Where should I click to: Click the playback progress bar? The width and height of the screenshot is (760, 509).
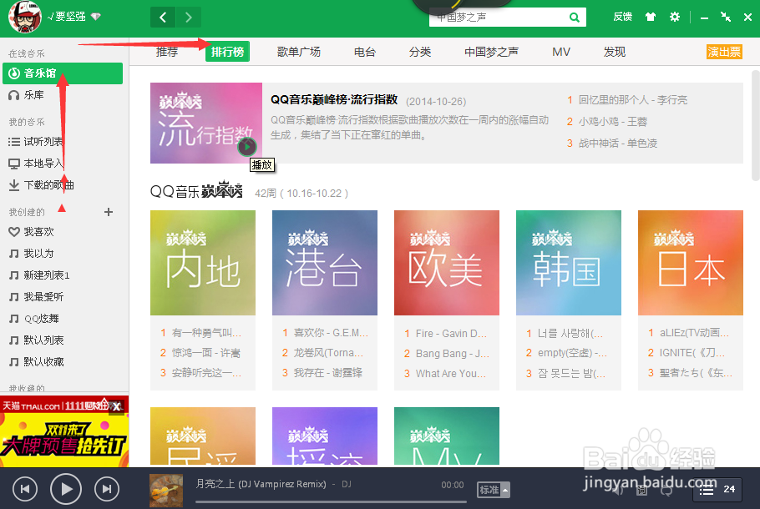pyautogui.click(x=331, y=502)
